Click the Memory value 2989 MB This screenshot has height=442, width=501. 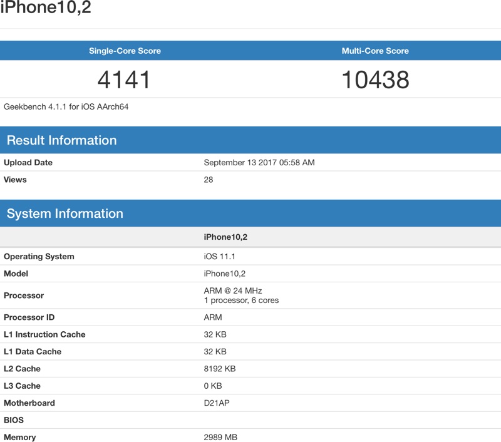220,437
